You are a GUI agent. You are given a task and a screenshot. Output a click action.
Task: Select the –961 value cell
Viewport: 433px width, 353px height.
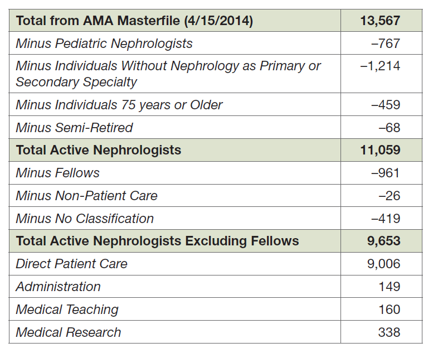point(386,173)
